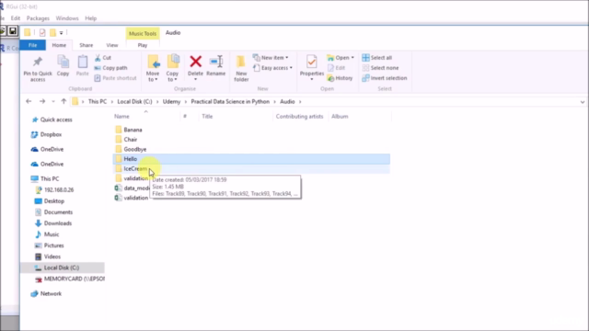589x331 pixels.
Task: Switch to the Share ribbon tab
Action: (x=86, y=45)
